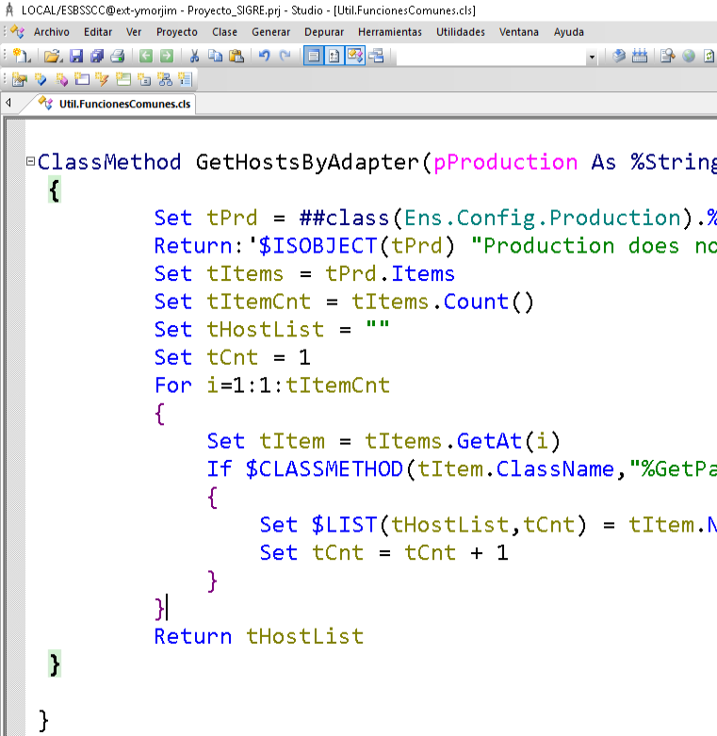Screen dimensions: 717x736
Task: Click the Studio application icon in title bar
Action: (8, 9)
